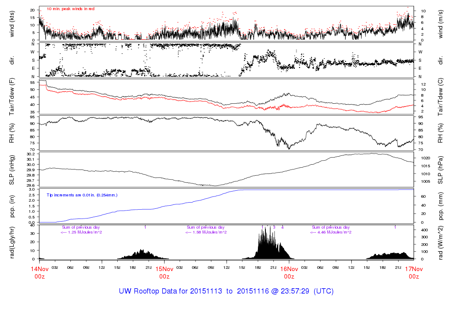This screenshot has height=309, width=453.
Task: Click the '16Nov' date label
Action: (289, 269)
